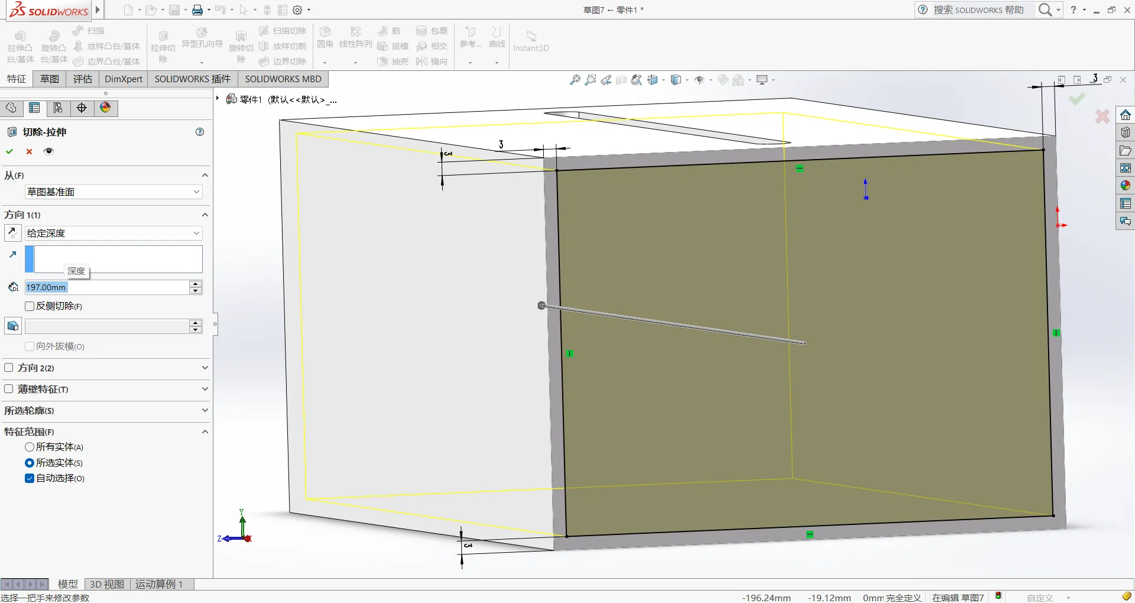Open the DisplayManager color wheel tab
The width and height of the screenshot is (1135, 603).
[x=105, y=108]
